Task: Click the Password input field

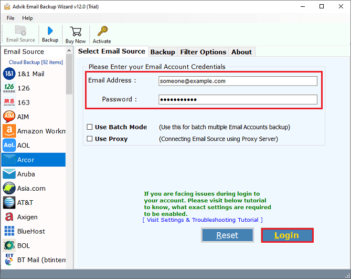Action: coord(238,99)
